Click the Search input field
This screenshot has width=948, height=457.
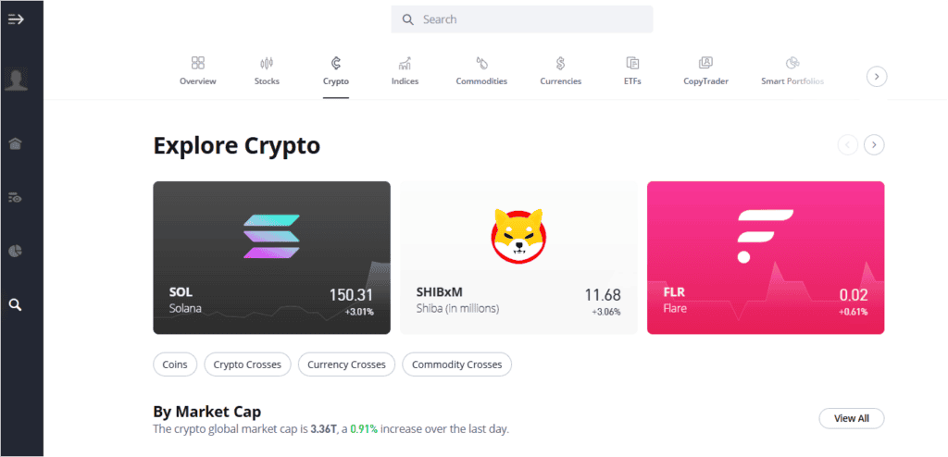pyautogui.click(x=521, y=19)
